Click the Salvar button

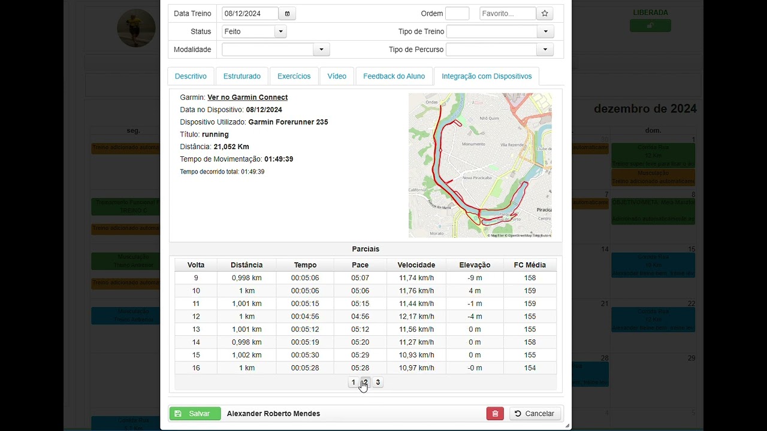click(x=195, y=414)
